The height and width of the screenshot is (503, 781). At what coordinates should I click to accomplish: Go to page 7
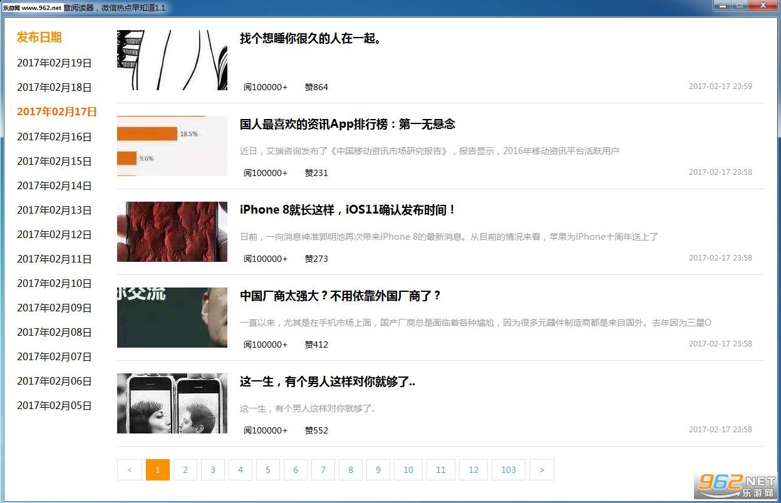point(323,470)
